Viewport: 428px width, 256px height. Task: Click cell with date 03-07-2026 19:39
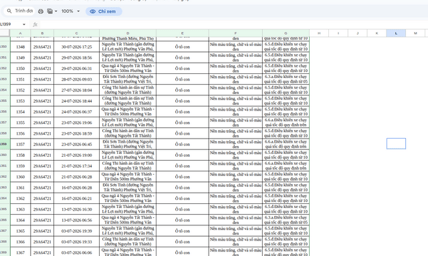pyautogui.click(x=77, y=231)
